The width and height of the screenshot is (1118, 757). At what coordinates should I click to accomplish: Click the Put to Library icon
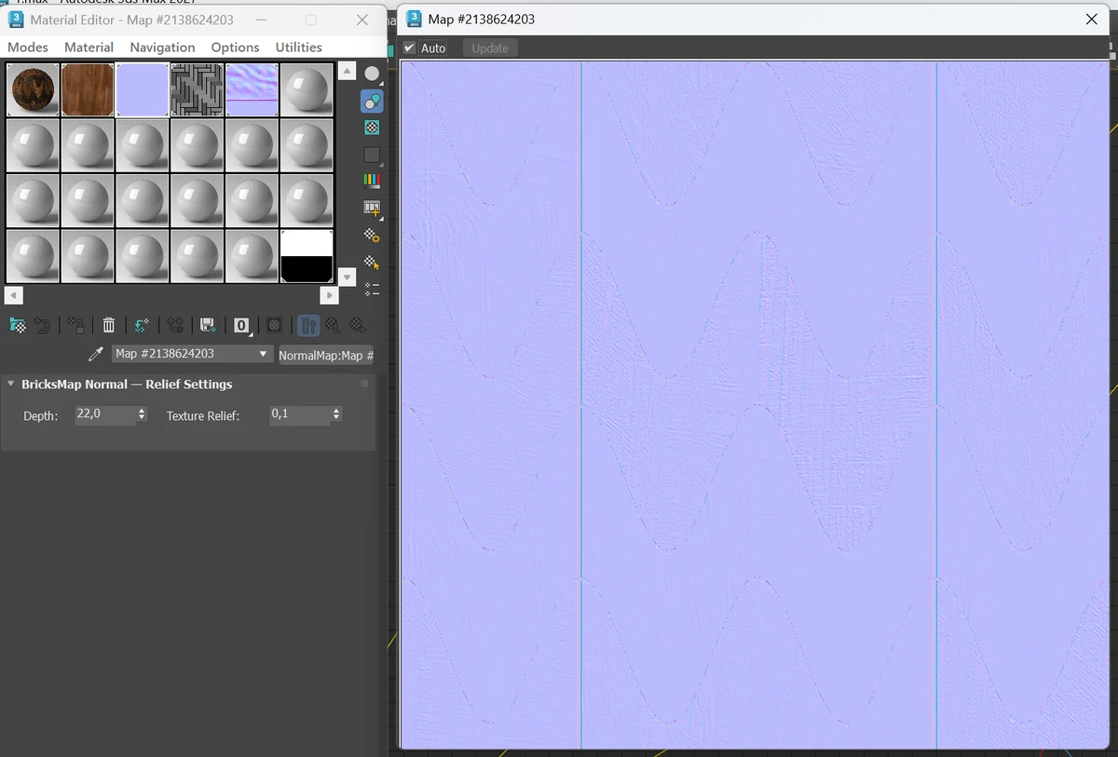208,325
